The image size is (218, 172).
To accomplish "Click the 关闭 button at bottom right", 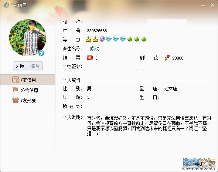I will 199,164.
